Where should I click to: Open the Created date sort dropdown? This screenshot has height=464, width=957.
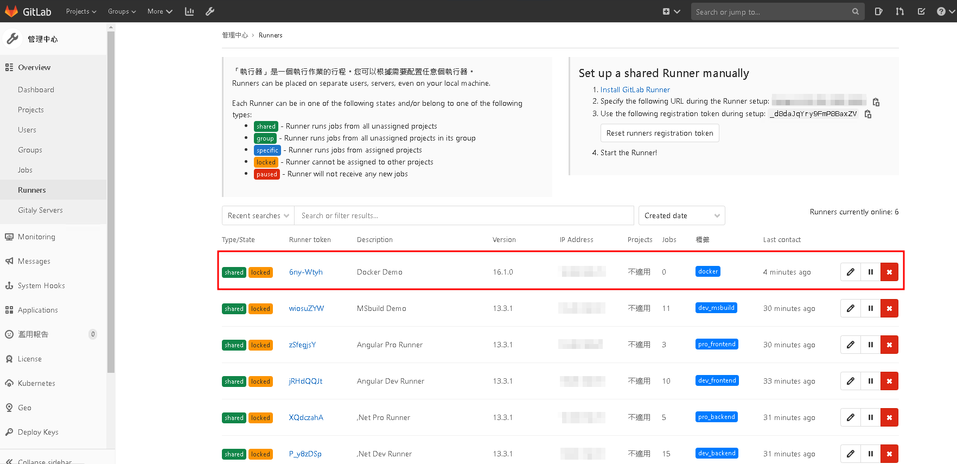point(682,215)
